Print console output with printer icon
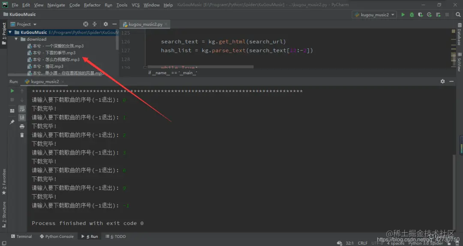 pyautogui.click(x=22, y=126)
